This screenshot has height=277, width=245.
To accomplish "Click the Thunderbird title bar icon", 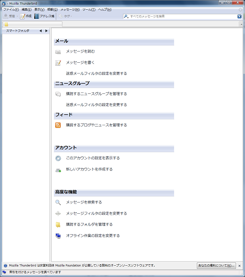I will point(4,4).
